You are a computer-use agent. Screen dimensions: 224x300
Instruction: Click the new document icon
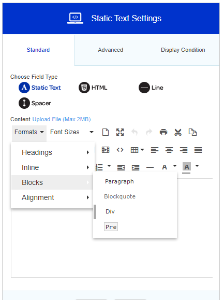click(106, 132)
